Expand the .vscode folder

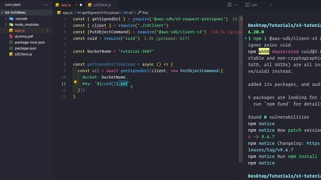coord(6,18)
